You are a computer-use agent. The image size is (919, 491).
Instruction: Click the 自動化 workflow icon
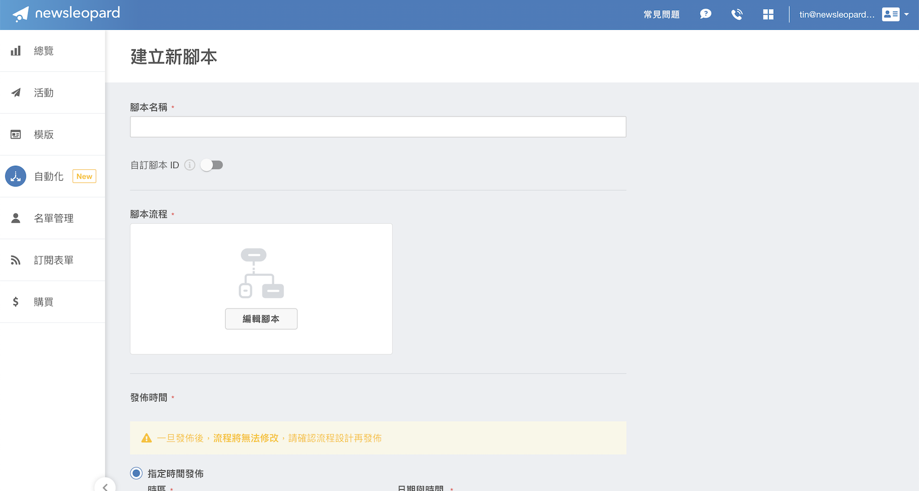[x=16, y=176]
